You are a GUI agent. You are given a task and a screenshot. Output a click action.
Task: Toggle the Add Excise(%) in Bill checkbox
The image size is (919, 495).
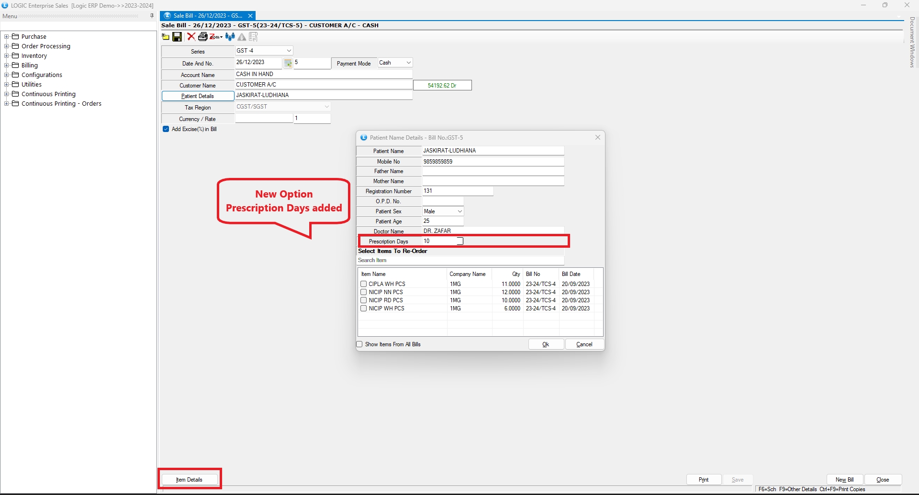point(166,129)
